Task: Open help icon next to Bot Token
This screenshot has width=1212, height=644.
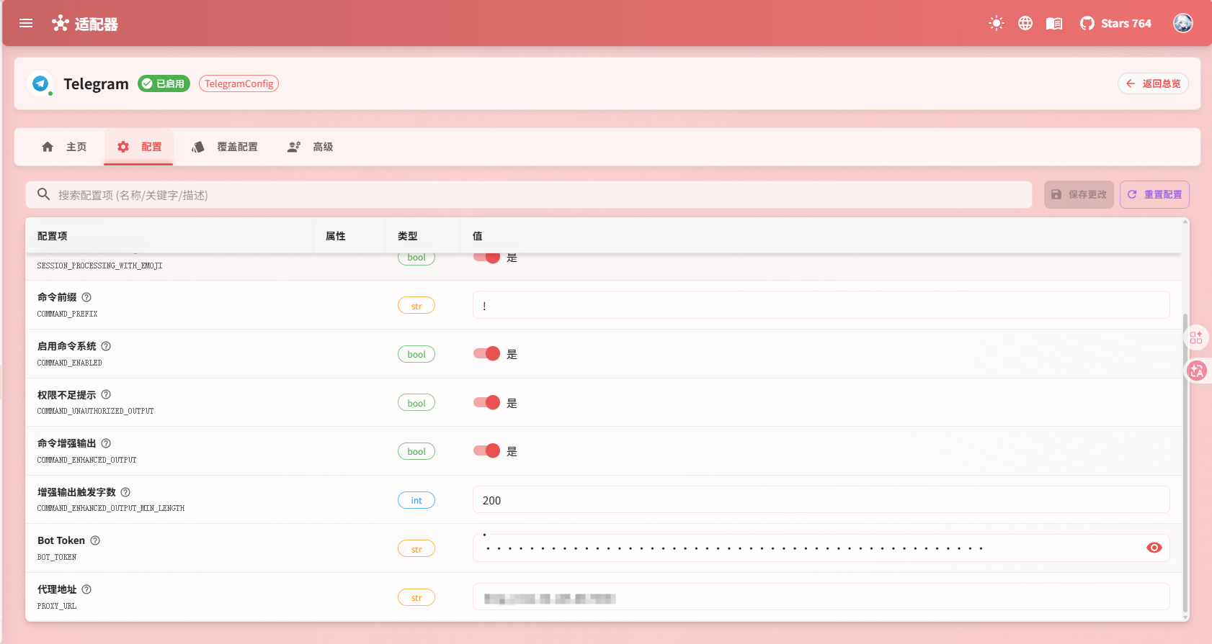Action: (x=95, y=540)
